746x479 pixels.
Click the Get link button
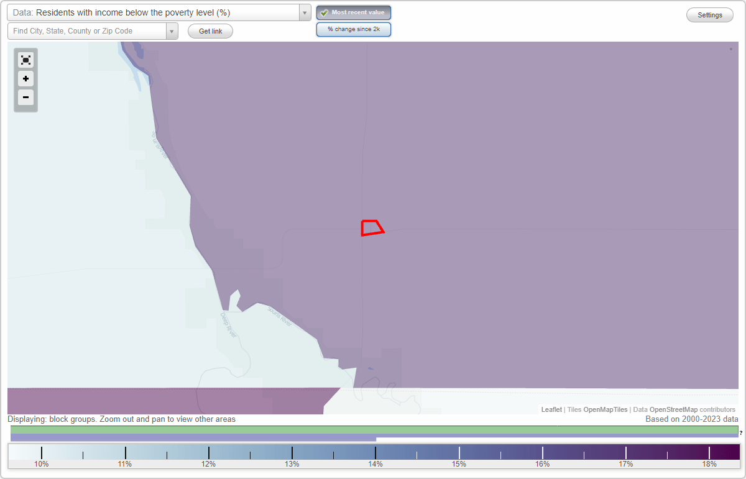(x=210, y=31)
